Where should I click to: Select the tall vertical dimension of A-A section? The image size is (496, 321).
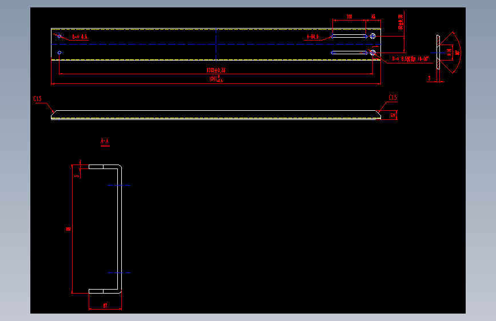pos(68,229)
